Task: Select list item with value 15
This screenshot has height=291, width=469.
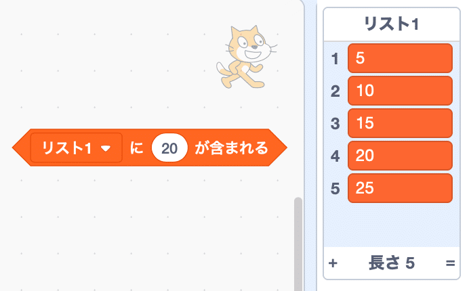Action: [x=400, y=123]
